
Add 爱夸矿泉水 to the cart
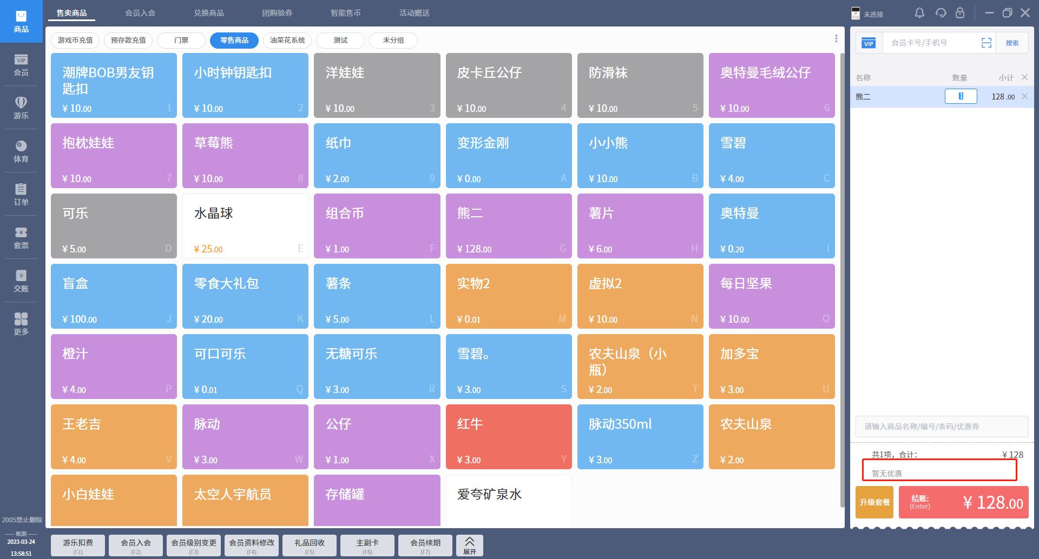509,500
